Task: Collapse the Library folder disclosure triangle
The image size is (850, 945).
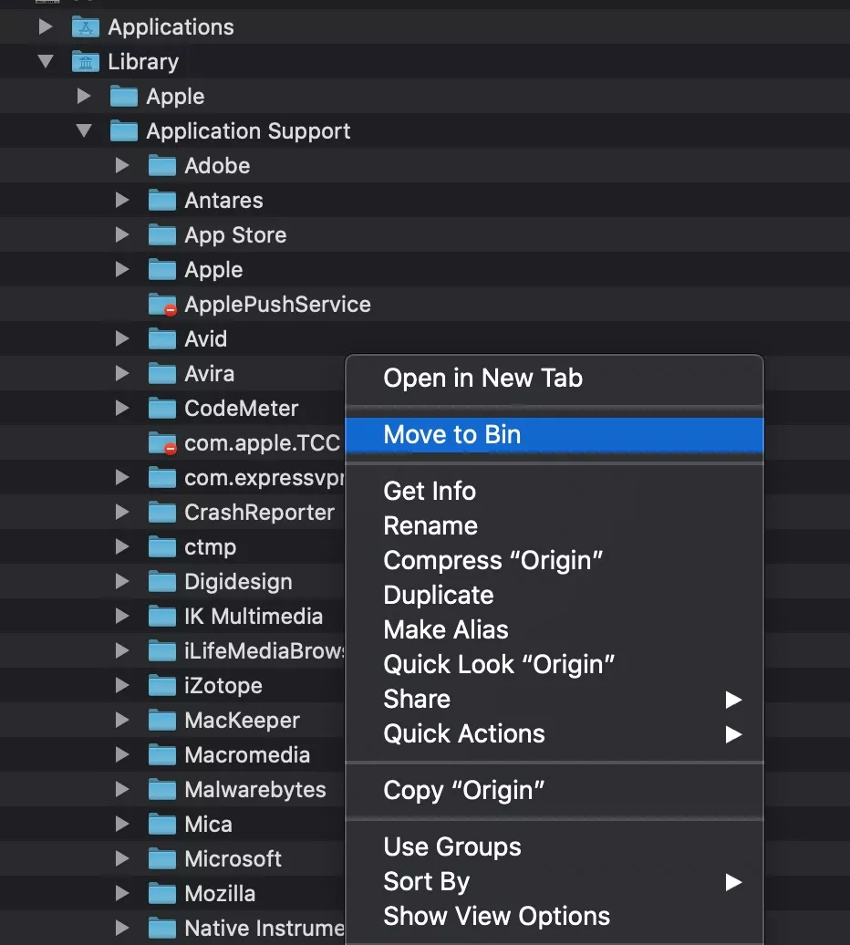Action: [46, 62]
